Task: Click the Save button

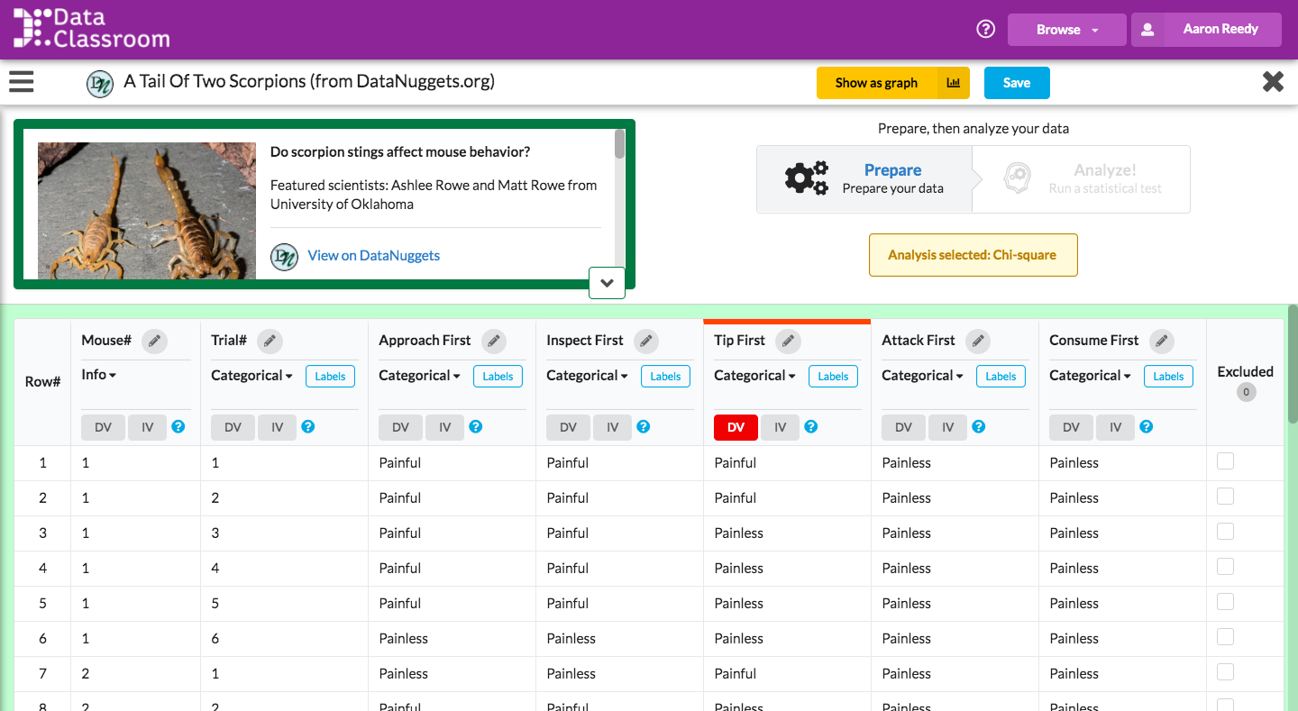Action: [1017, 82]
